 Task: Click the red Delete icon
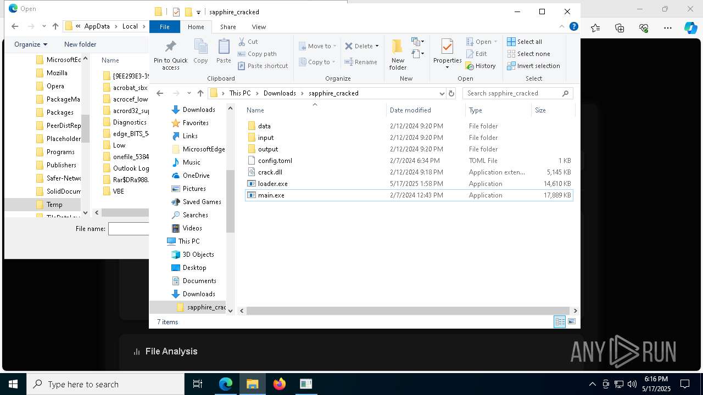click(349, 46)
